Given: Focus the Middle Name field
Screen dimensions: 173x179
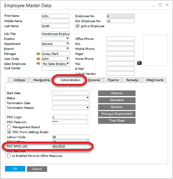Looking at the screenshot, I should click(x=55, y=21).
